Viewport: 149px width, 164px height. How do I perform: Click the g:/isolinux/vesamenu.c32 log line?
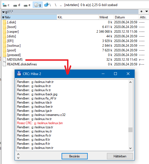tap(41, 115)
